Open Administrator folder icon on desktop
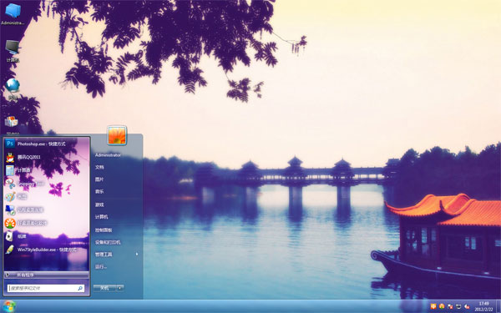The image size is (501, 313). coord(13,13)
